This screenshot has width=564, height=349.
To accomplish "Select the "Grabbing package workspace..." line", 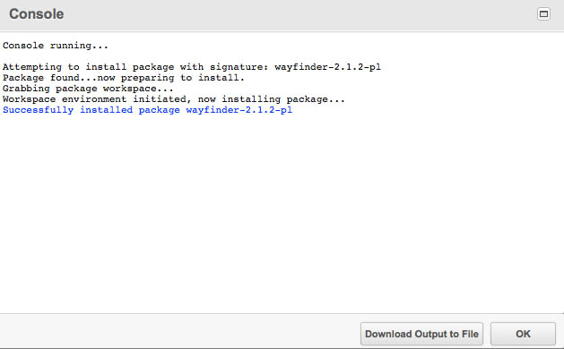I will [x=88, y=89].
